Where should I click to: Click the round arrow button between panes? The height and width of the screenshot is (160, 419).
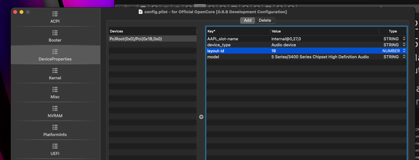coord(201,117)
